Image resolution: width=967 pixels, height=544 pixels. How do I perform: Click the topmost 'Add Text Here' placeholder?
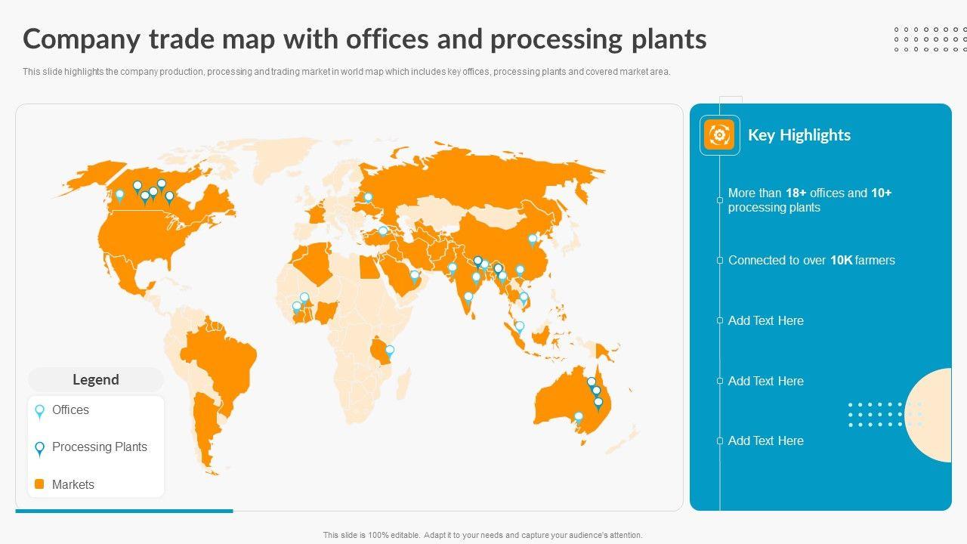point(766,320)
